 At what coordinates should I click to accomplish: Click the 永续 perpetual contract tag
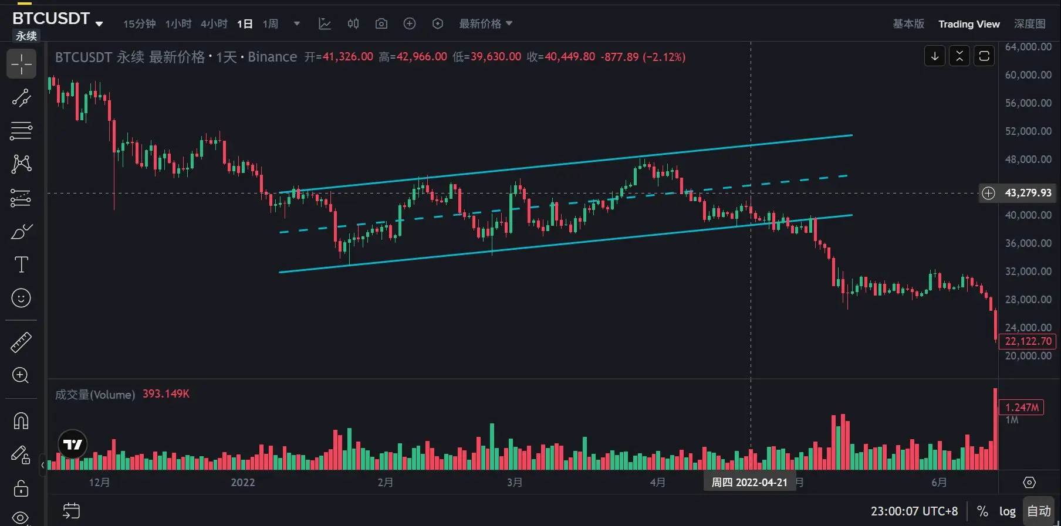pyautogui.click(x=26, y=36)
